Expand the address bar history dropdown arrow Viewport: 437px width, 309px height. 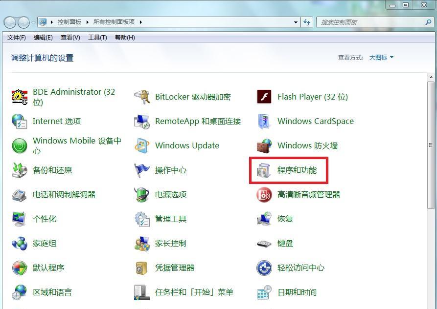point(296,22)
